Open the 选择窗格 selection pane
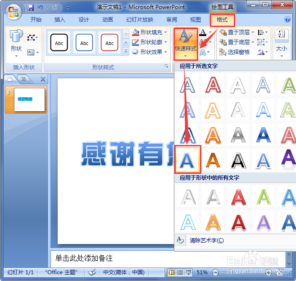 [x=234, y=52]
